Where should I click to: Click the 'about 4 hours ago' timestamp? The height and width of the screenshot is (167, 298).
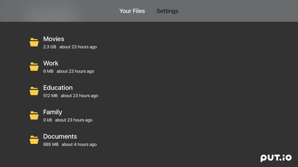79,144
